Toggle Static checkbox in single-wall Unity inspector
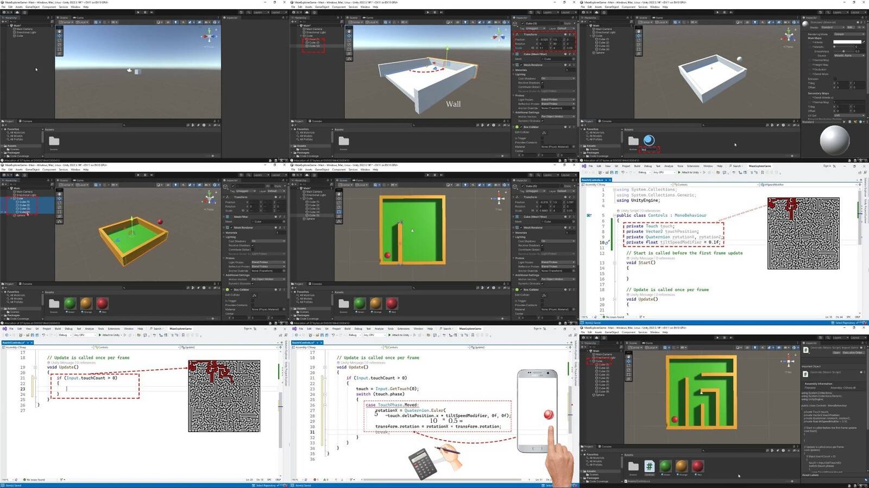This screenshot has width=869, height=488. pyautogui.click(x=562, y=186)
